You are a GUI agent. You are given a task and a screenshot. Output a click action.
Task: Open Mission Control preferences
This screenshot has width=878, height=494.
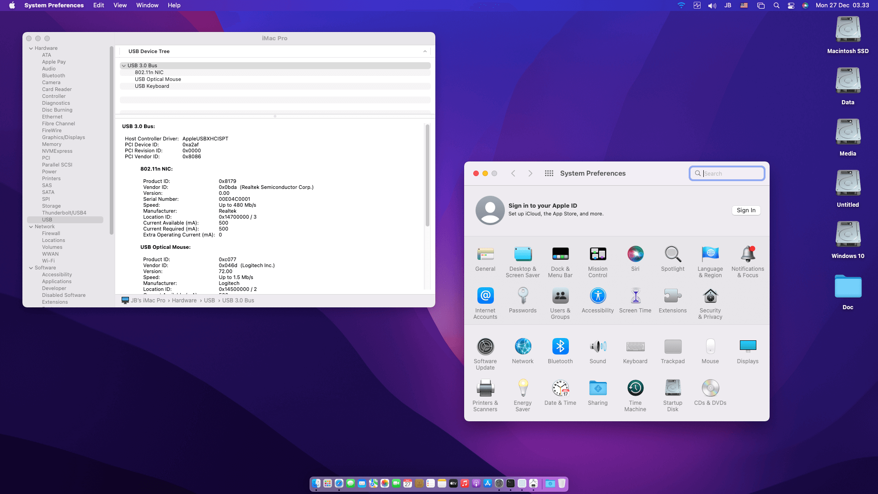598,262
